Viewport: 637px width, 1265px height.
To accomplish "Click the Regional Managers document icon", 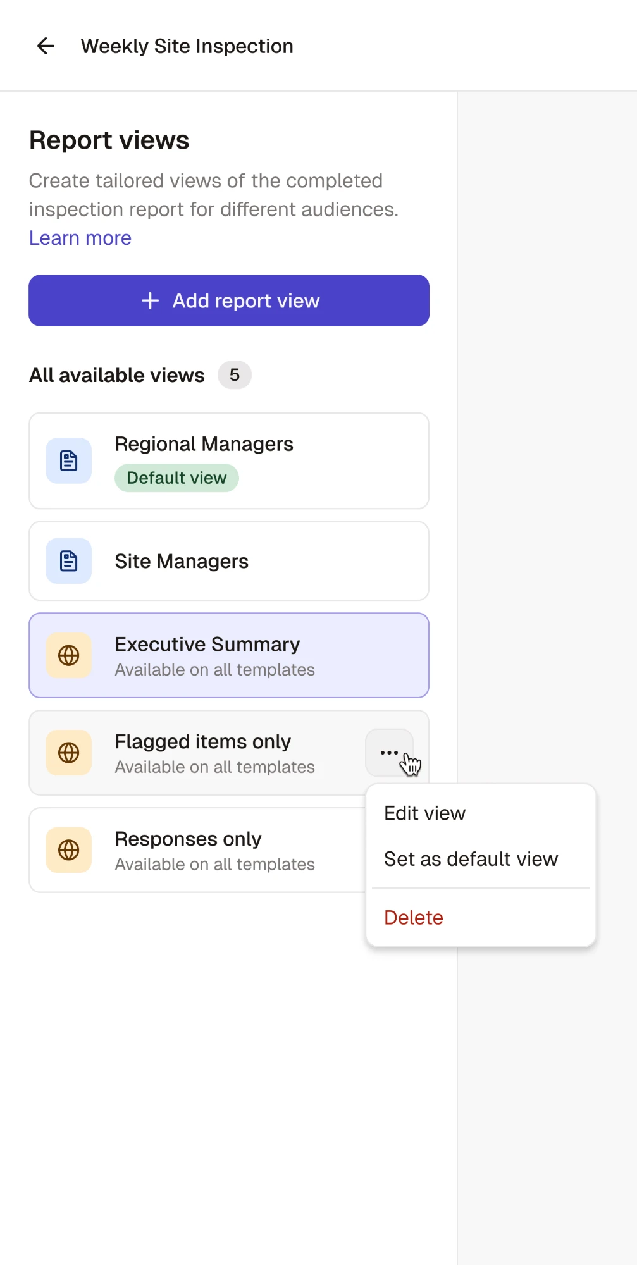I will [69, 461].
